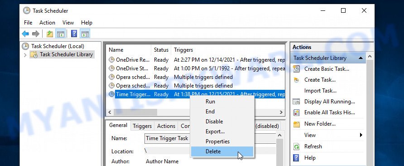Click up arrow of details pane scrollbar
Image resolution: width=404 pixels, height=166 pixels.
[x=279, y=135]
